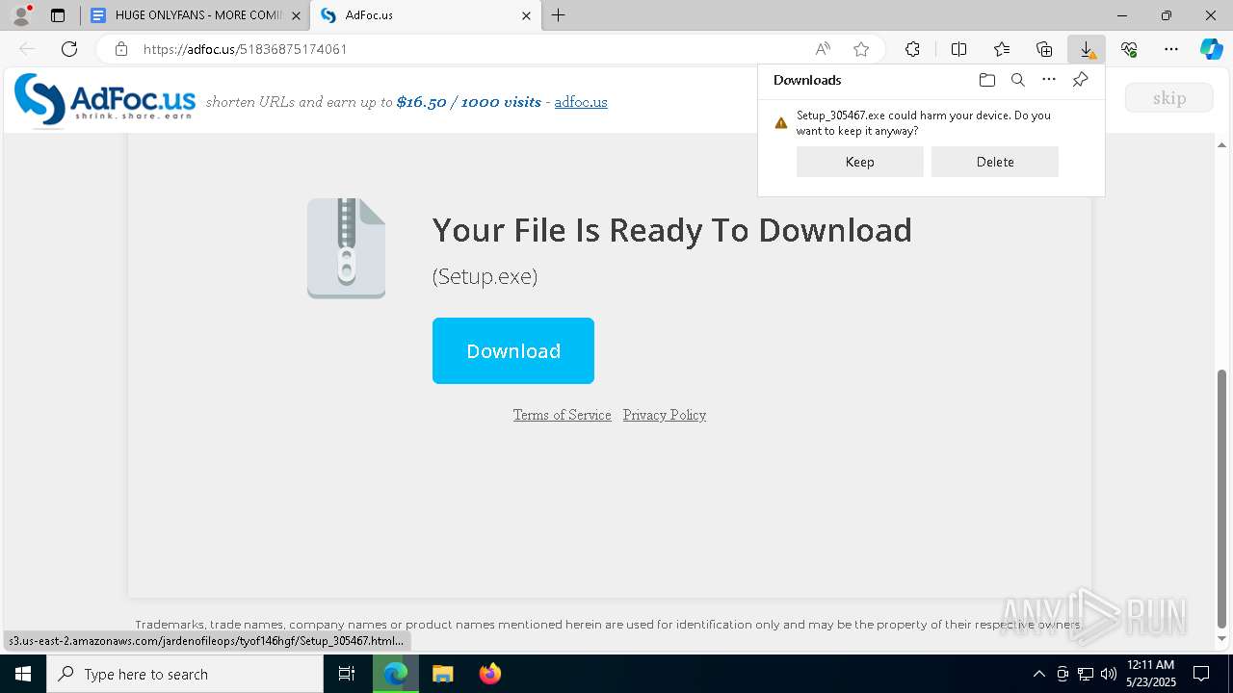Click the zip file icon image
This screenshot has height=693, width=1233.
(x=347, y=248)
